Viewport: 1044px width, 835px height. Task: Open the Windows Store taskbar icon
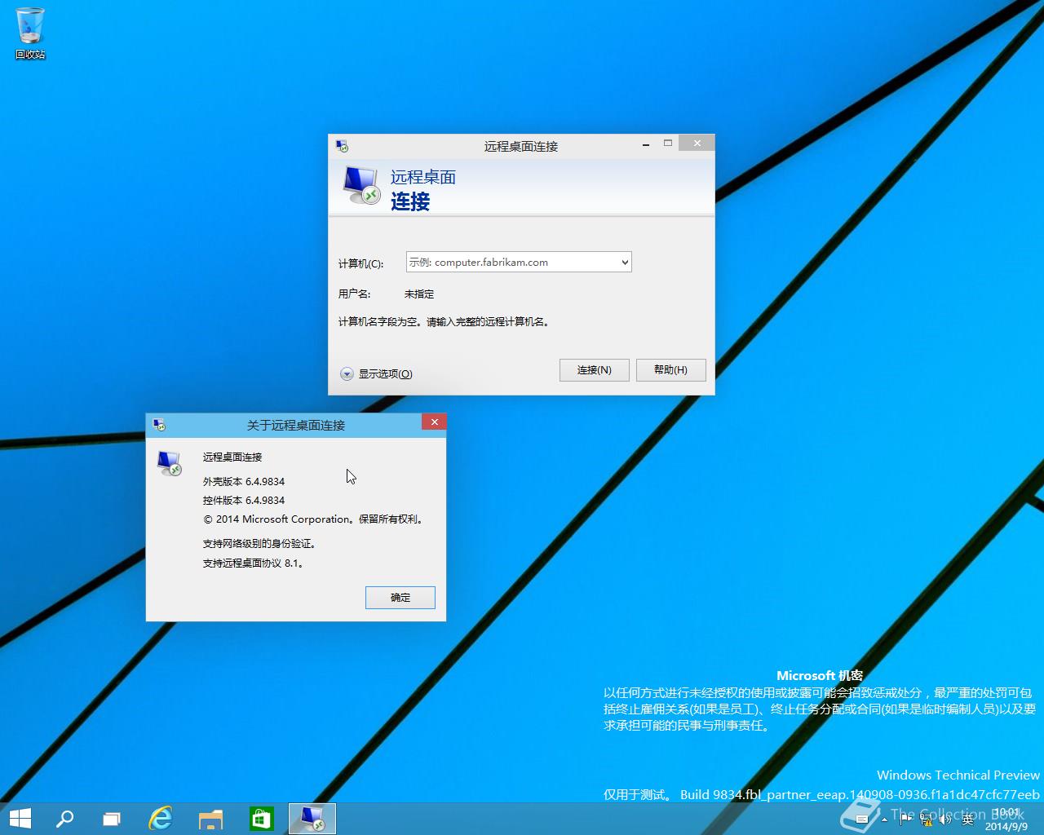262,819
